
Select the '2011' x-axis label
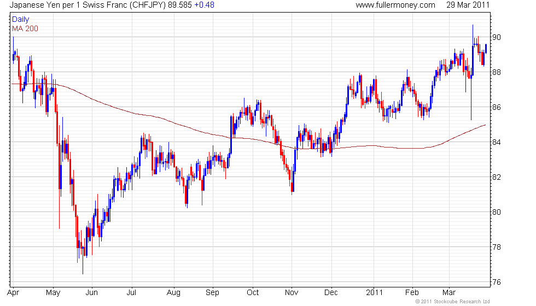pyautogui.click(x=374, y=293)
